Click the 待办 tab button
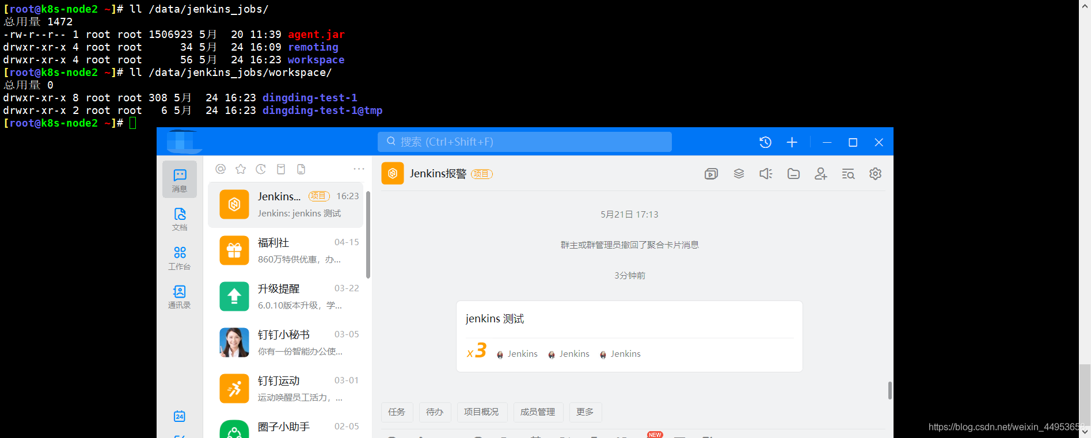Image resolution: width=1091 pixels, height=438 pixels. [435, 412]
